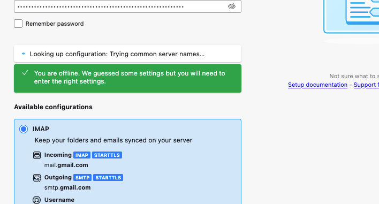Click the Available configurations heading

(53, 107)
